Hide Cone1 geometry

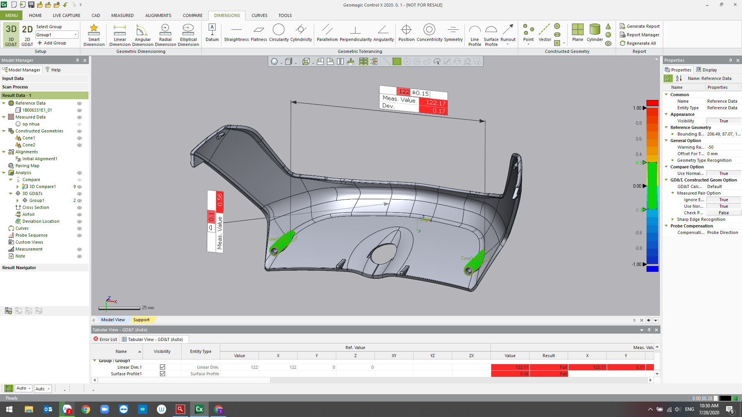pos(79,138)
